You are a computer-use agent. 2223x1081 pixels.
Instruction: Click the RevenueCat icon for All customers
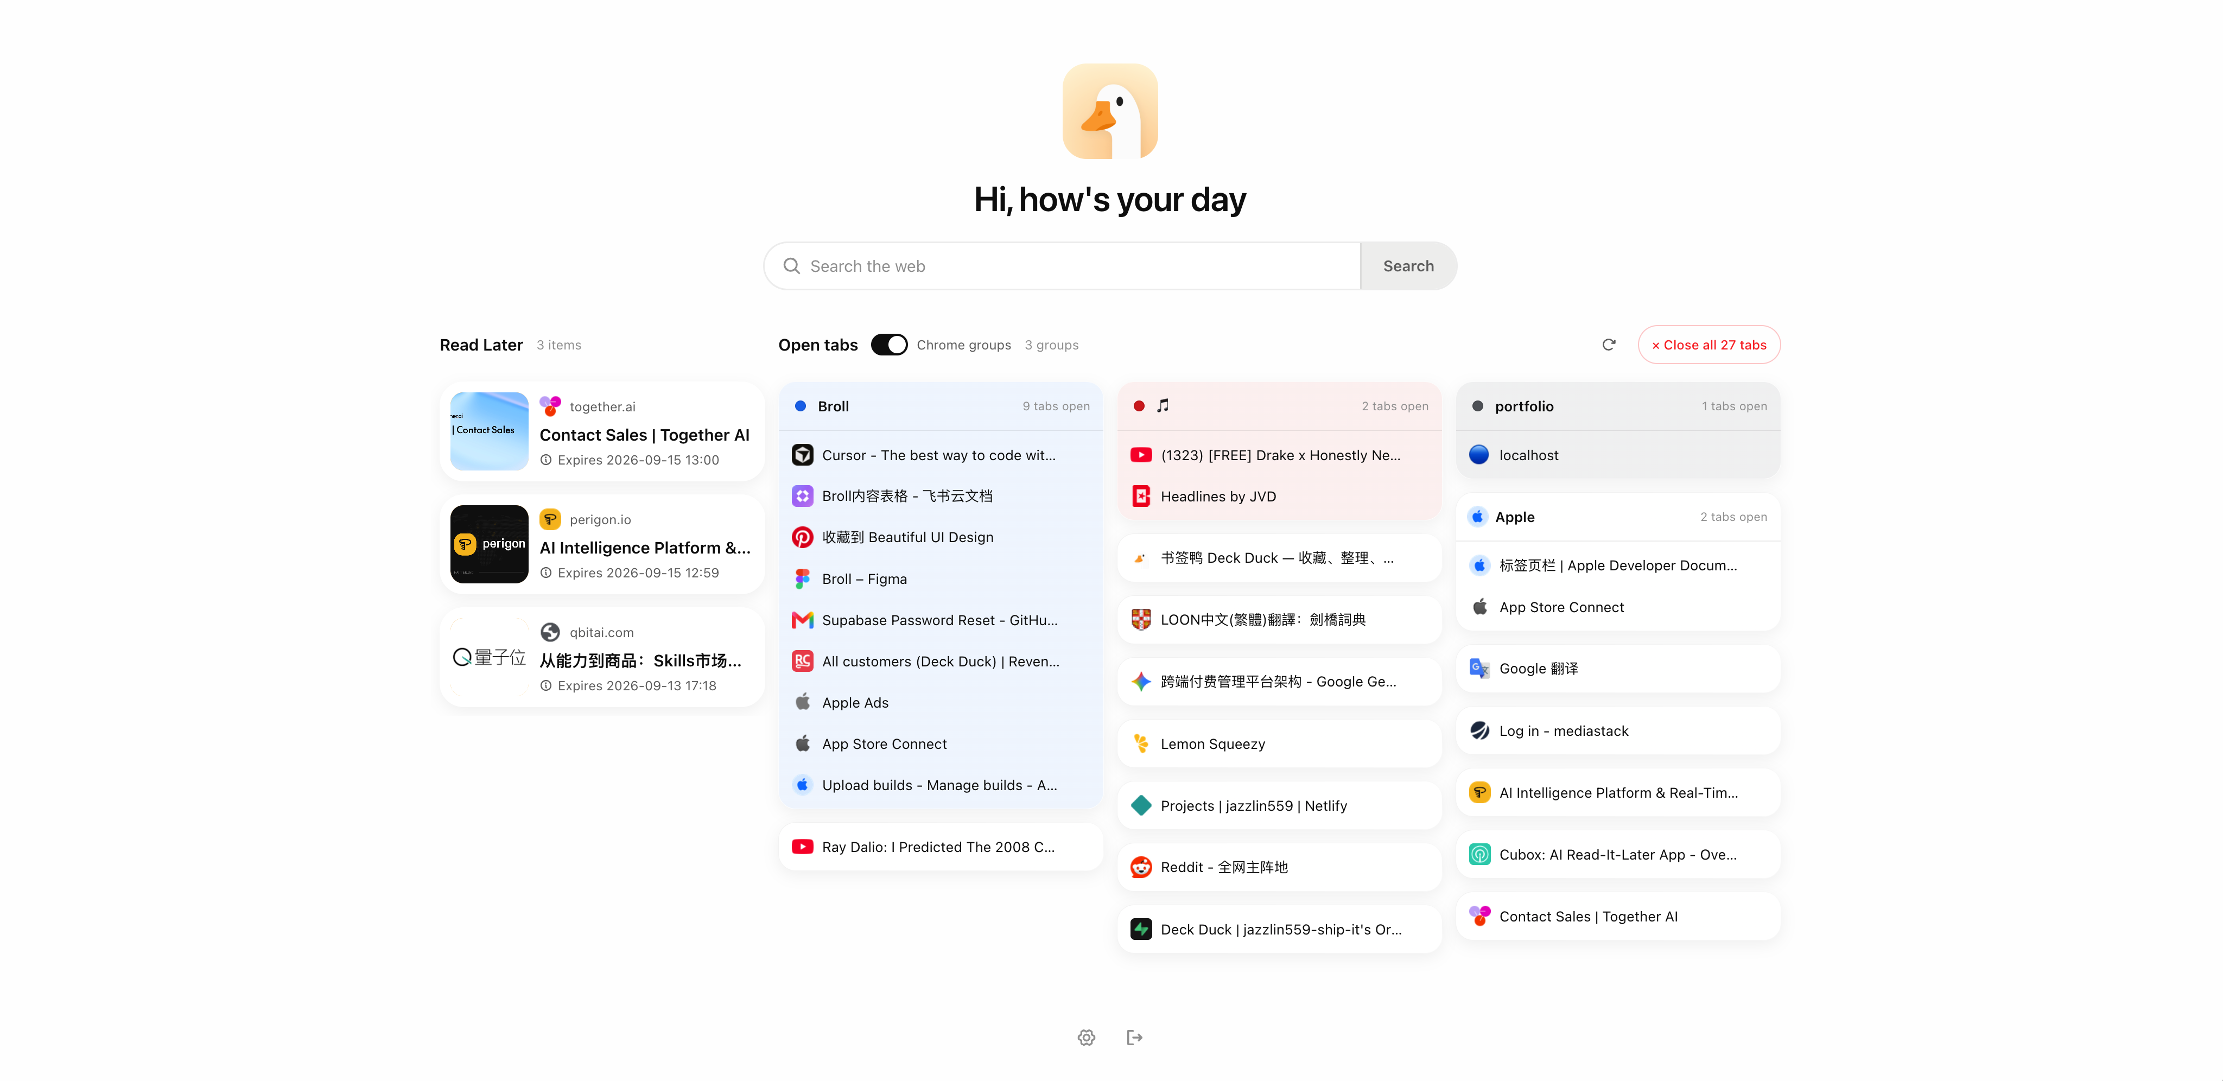(x=803, y=661)
